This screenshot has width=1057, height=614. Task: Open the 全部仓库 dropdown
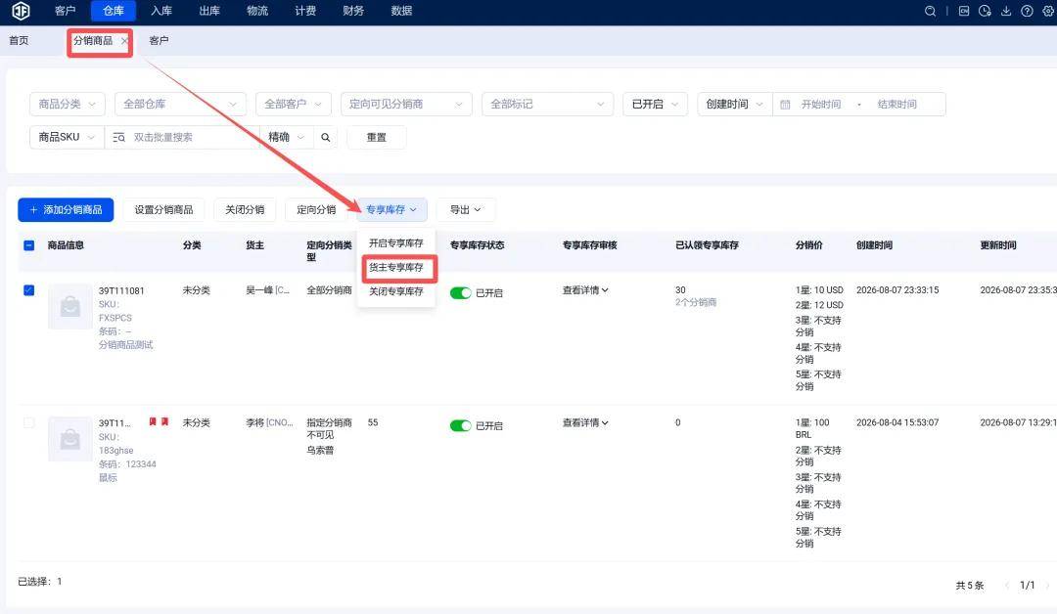180,105
